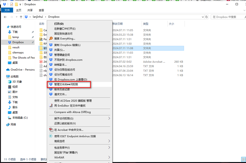Select 快速访问 in navigation pane
This screenshot has width=246, height=163.
pyautogui.click(x=16, y=27)
